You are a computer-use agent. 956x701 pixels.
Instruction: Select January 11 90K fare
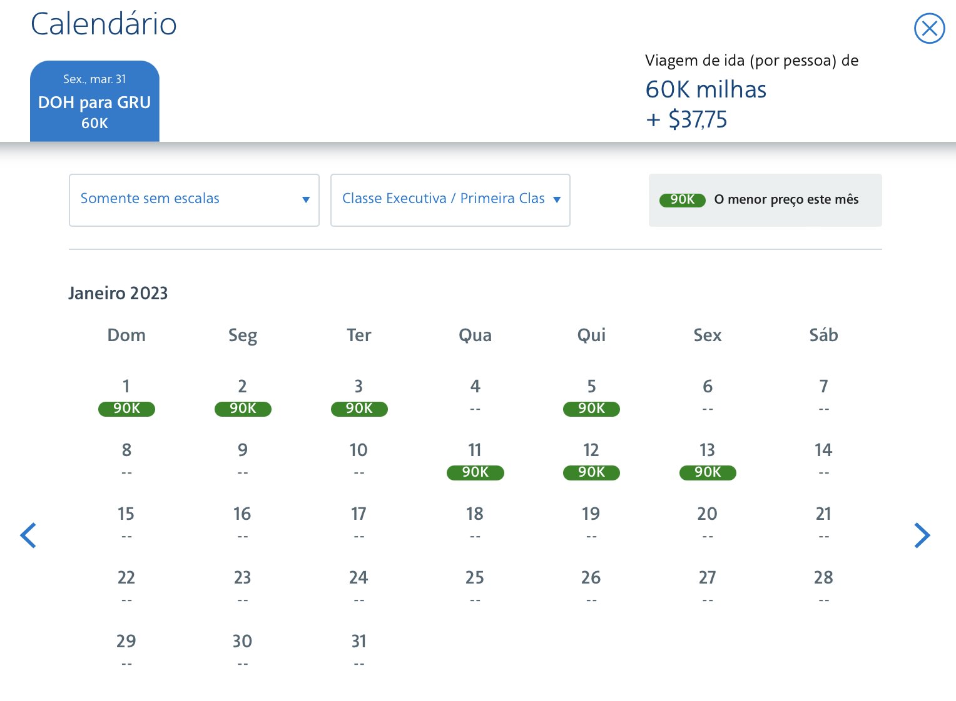pyautogui.click(x=475, y=472)
